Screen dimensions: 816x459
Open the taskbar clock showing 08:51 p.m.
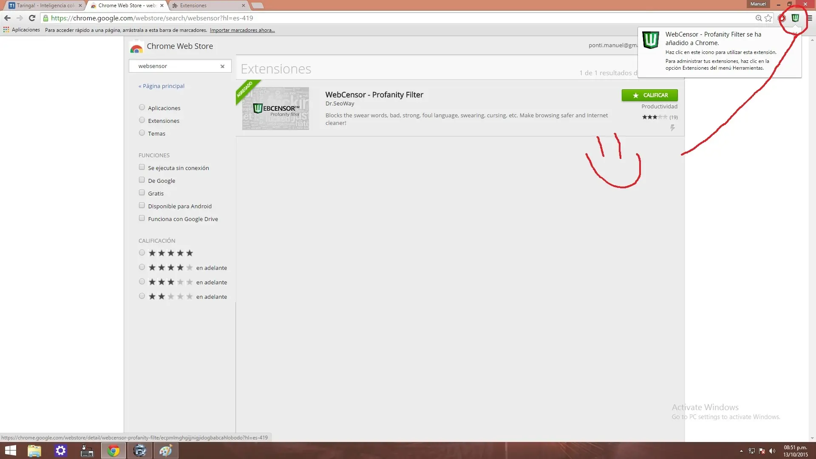(x=796, y=451)
